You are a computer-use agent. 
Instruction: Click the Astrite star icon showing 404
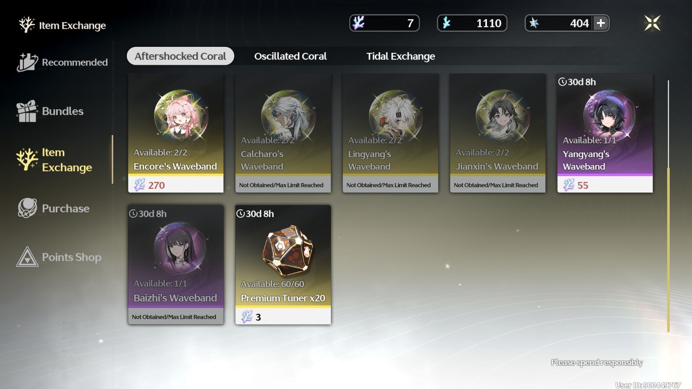[x=534, y=23]
